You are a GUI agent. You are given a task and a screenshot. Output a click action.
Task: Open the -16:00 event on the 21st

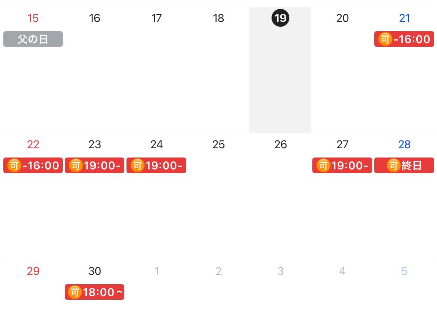(x=404, y=39)
